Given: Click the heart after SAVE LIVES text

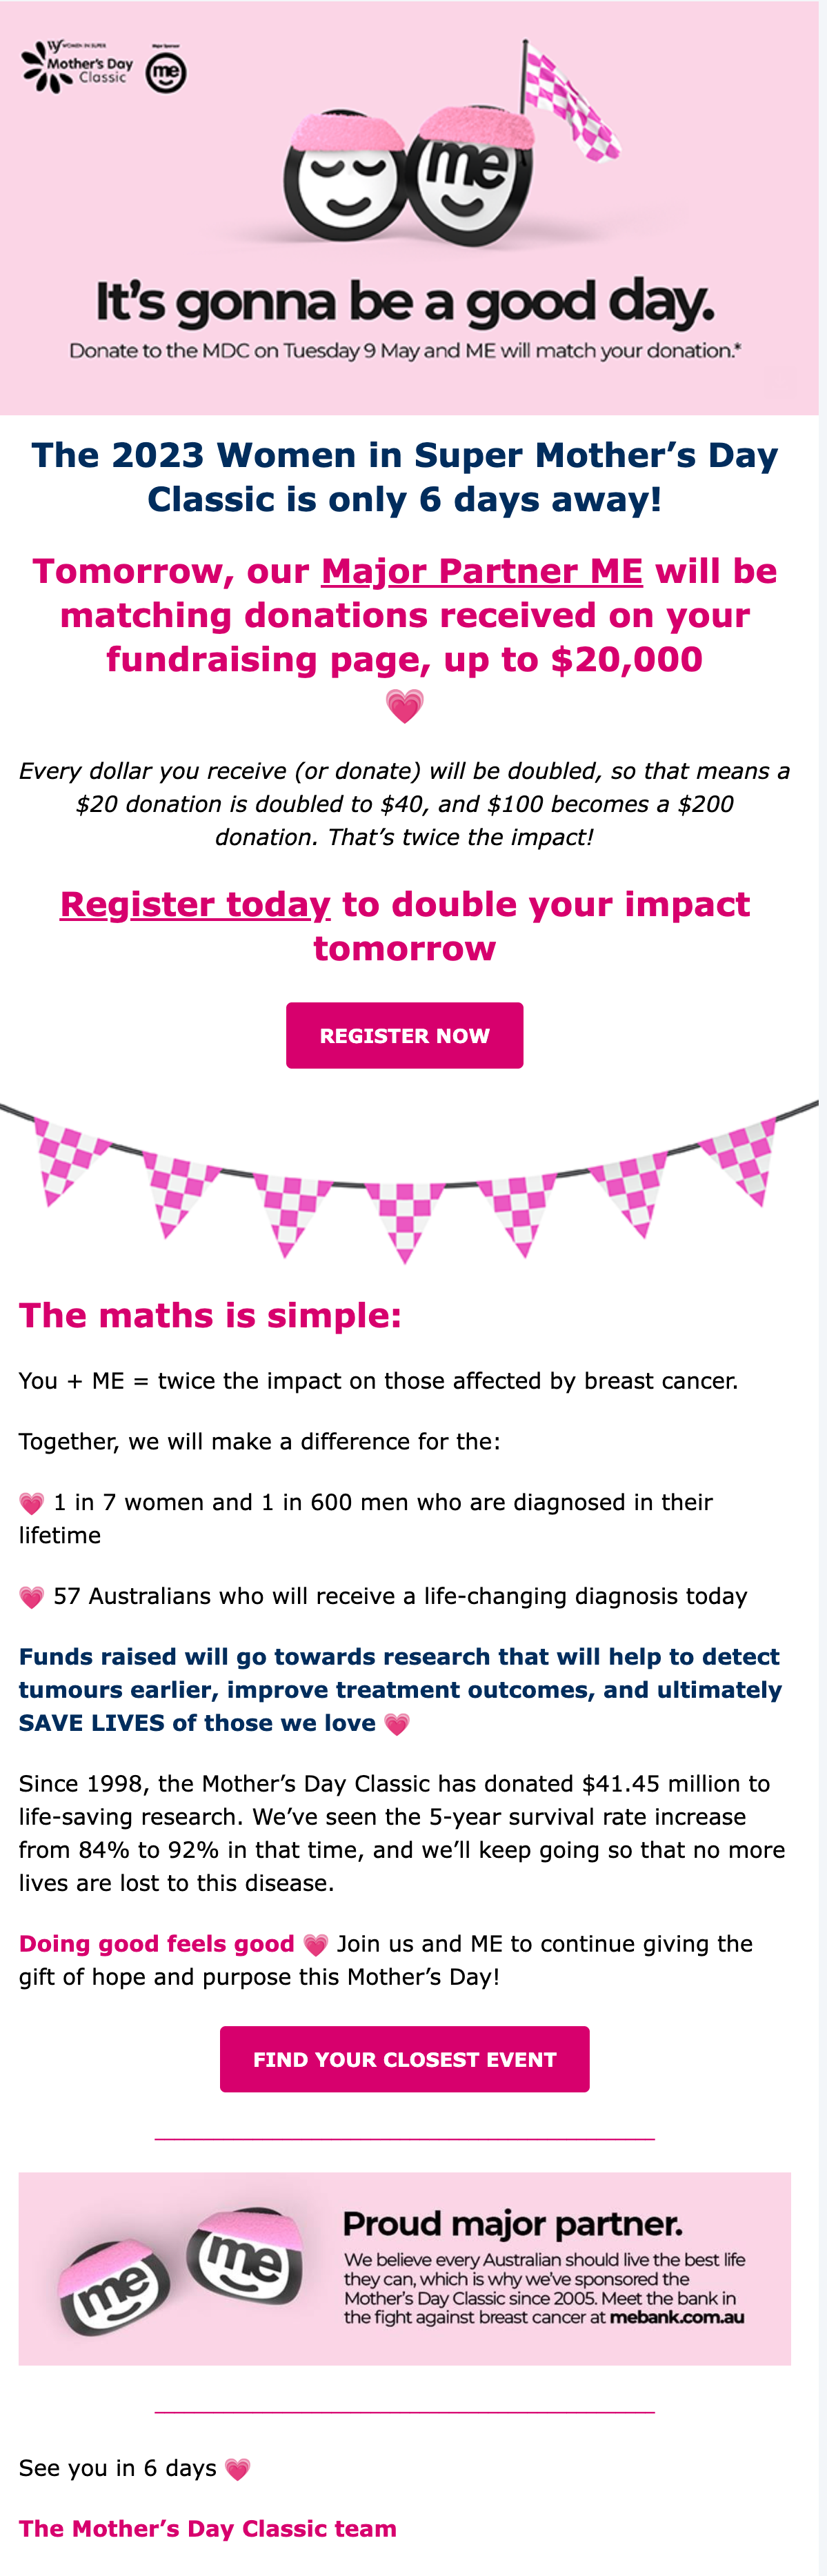Looking at the screenshot, I should click(397, 1724).
